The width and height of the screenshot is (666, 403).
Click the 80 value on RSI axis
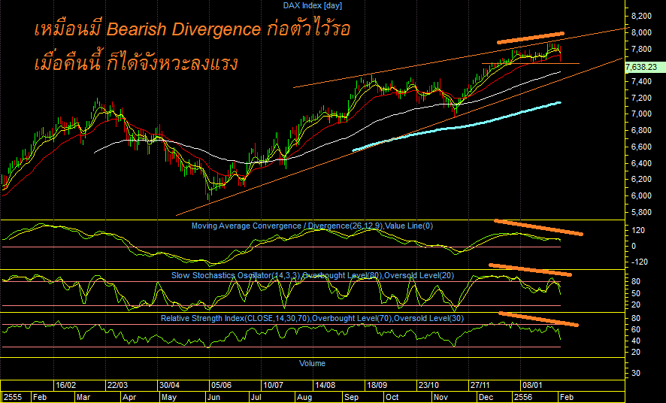point(636,319)
